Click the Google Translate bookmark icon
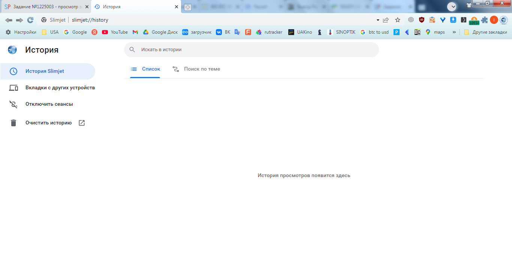Image resolution: width=512 pixels, height=272 pixels. (237, 32)
